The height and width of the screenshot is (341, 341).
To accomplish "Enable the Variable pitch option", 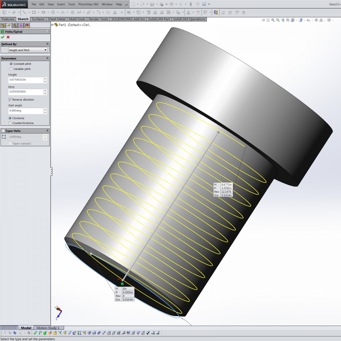I will (x=11, y=69).
